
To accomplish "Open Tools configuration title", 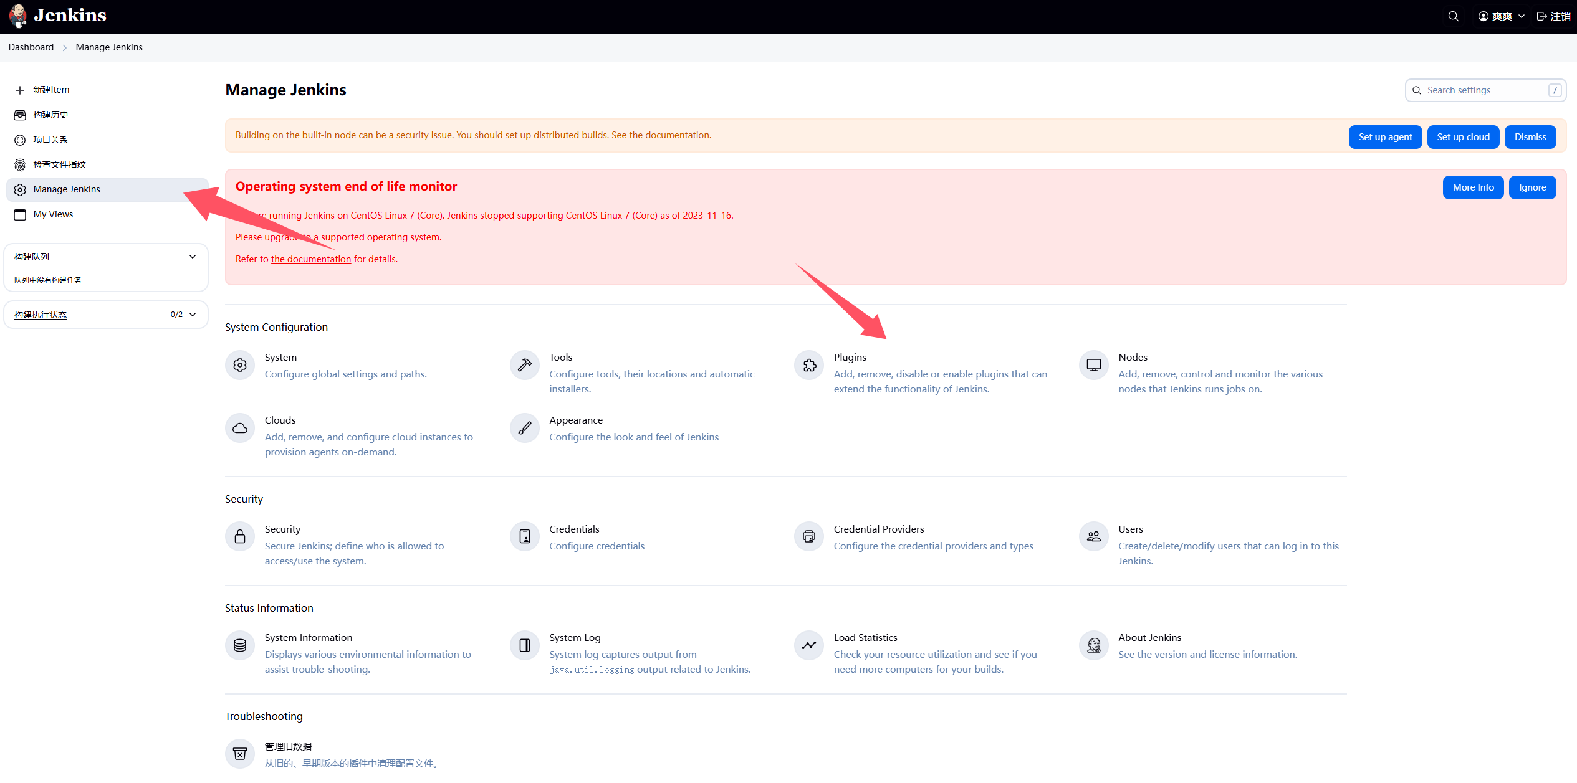I will 561,358.
